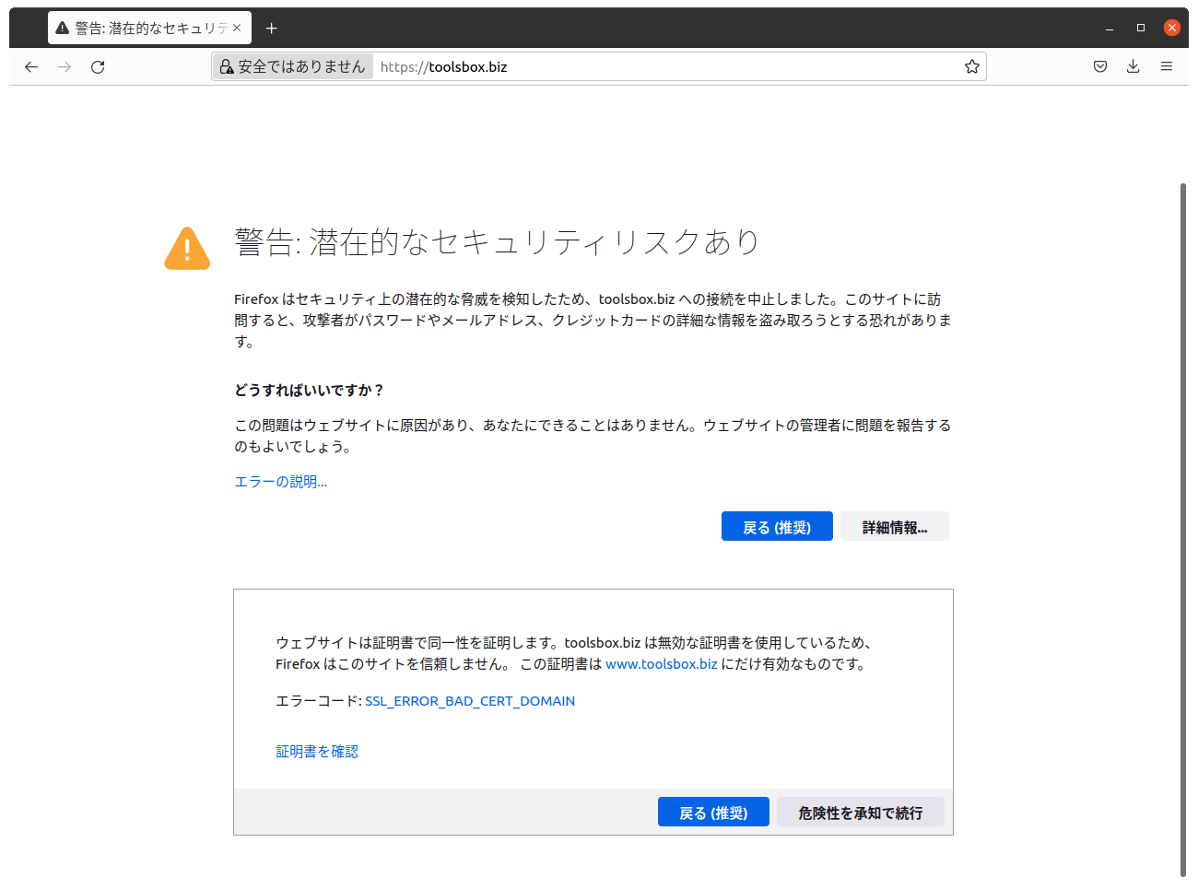Click the 警告: 潜在的なセキュリティリスクあり heading
Viewport: 1198px width, 889px height.
[498, 242]
